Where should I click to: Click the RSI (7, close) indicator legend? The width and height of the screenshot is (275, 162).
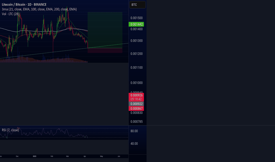click(10, 130)
